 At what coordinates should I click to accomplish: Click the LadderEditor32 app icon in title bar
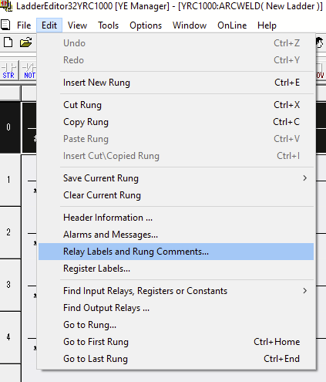pyautogui.click(x=6, y=5)
